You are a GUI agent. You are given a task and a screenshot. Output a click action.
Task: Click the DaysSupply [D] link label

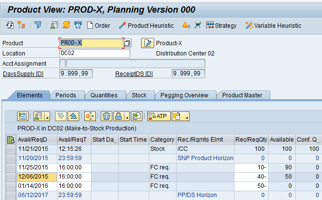tap(23, 74)
